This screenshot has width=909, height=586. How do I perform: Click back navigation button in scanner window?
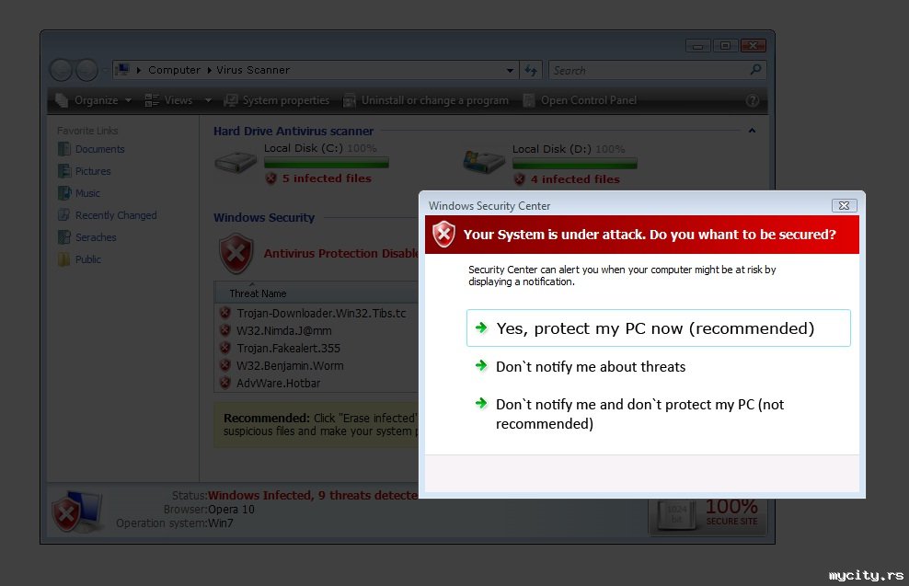(x=61, y=70)
